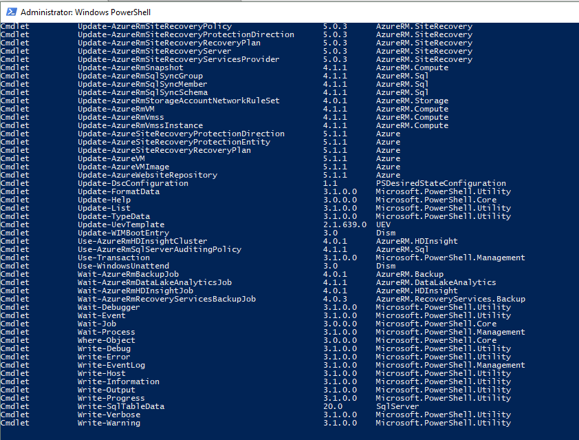Click Write-Output cmdlet name

point(107,390)
